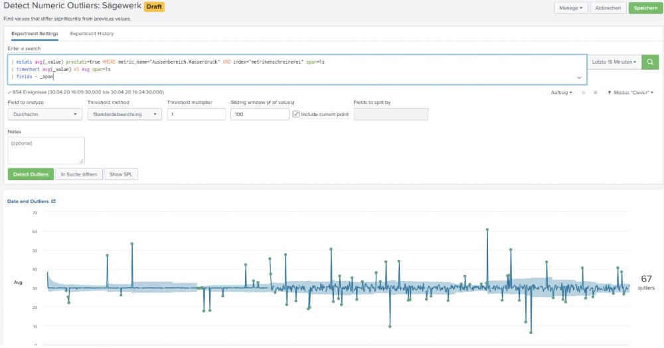Image resolution: width=664 pixels, height=348 pixels.
Task: Click In Suche öffnen button
Action: pyautogui.click(x=79, y=174)
